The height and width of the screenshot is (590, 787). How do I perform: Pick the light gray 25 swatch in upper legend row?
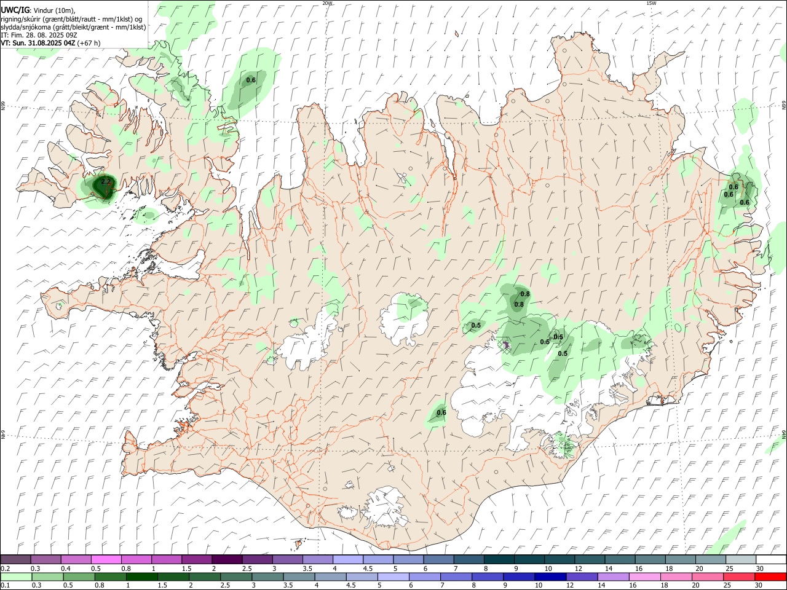click(742, 560)
